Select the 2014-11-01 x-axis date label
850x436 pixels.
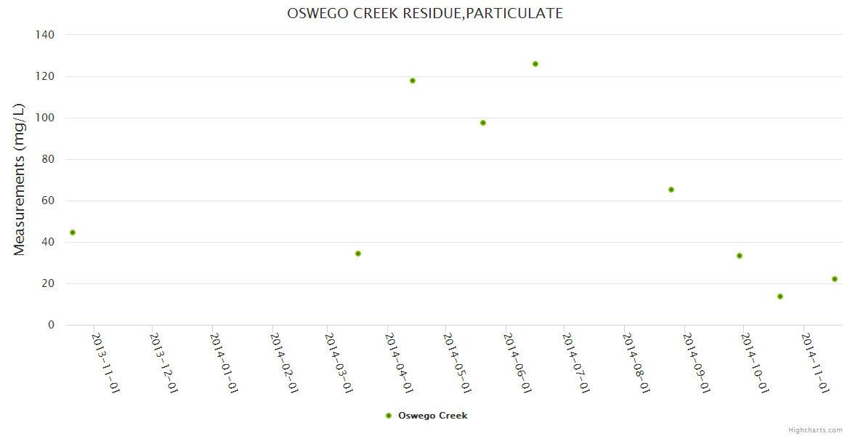(x=815, y=363)
